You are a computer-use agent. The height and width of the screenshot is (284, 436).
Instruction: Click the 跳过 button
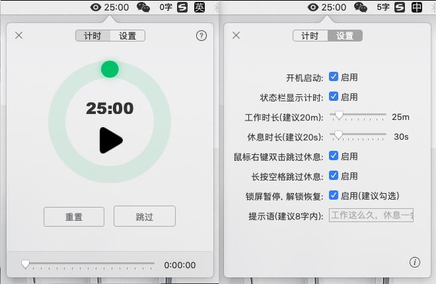click(x=145, y=216)
